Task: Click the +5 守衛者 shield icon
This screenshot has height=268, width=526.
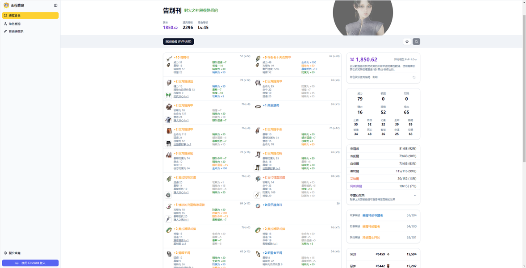Action: click(x=258, y=58)
